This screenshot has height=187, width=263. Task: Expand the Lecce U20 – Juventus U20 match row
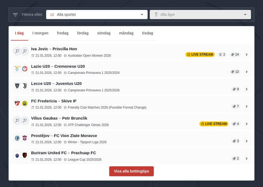coord(247,89)
